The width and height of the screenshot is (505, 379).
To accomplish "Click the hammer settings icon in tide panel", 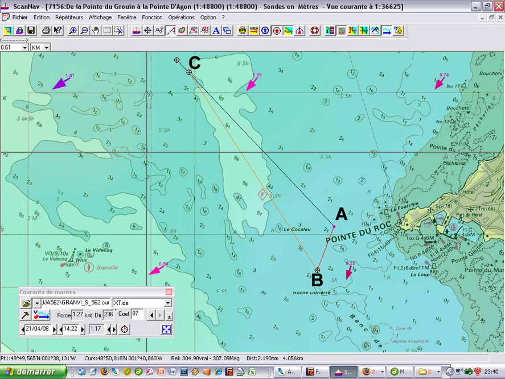I will [25, 315].
